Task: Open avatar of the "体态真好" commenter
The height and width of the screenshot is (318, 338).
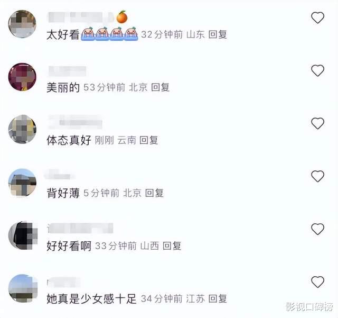Action: click(x=22, y=130)
